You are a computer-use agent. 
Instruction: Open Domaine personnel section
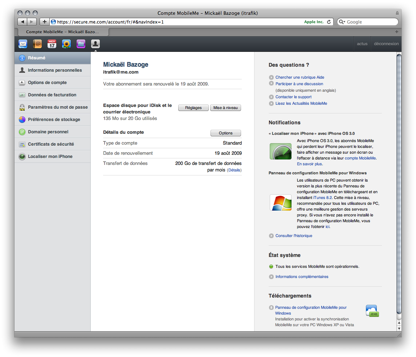click(x=53, y=132)
